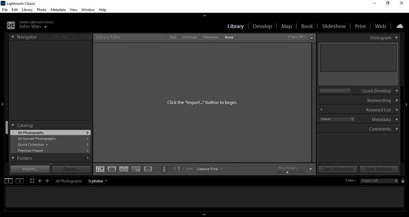
Task: Collapse the Catalog panel
Action: (12, 125)
